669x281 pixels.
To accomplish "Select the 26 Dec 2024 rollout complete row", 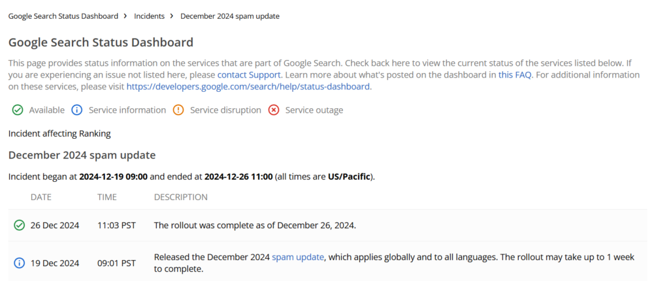I will coord(328,225).
